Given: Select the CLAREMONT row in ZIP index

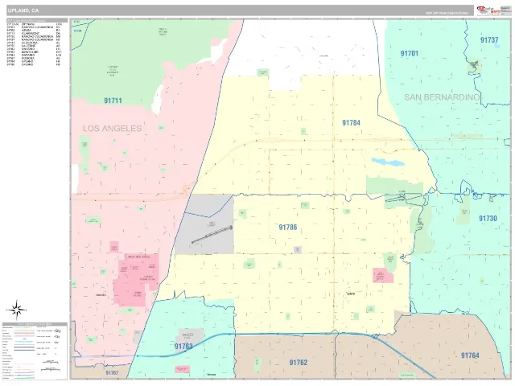Looking at the screenshot, I should (x=34, y=34).
